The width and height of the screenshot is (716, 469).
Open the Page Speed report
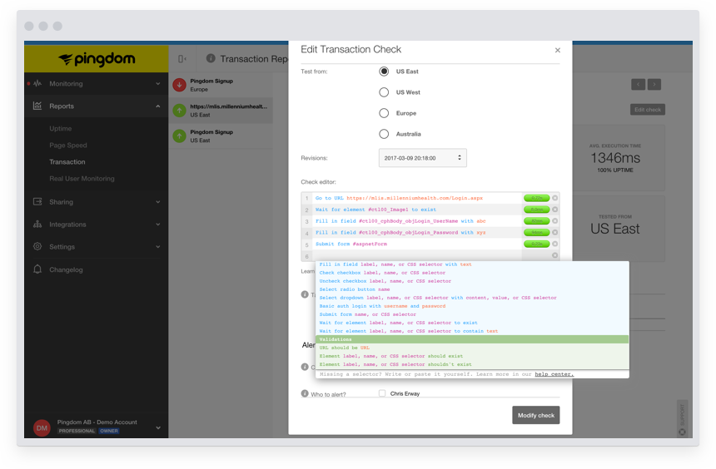tap(68, 145)
